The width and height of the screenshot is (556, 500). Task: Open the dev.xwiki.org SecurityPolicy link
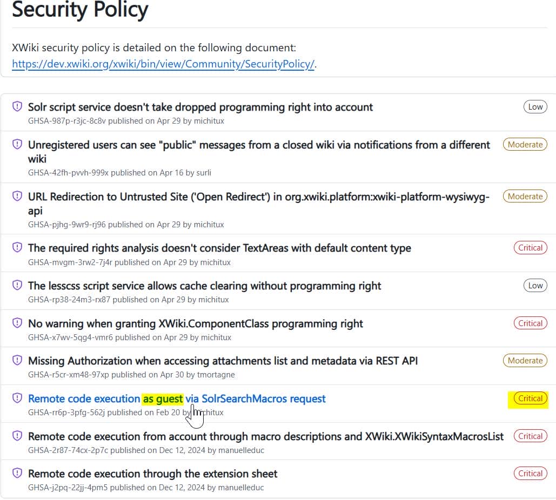[x=163, y=64]
